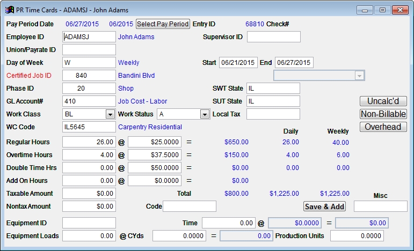Select the Supervisor ID field

[x=273, y=37]
